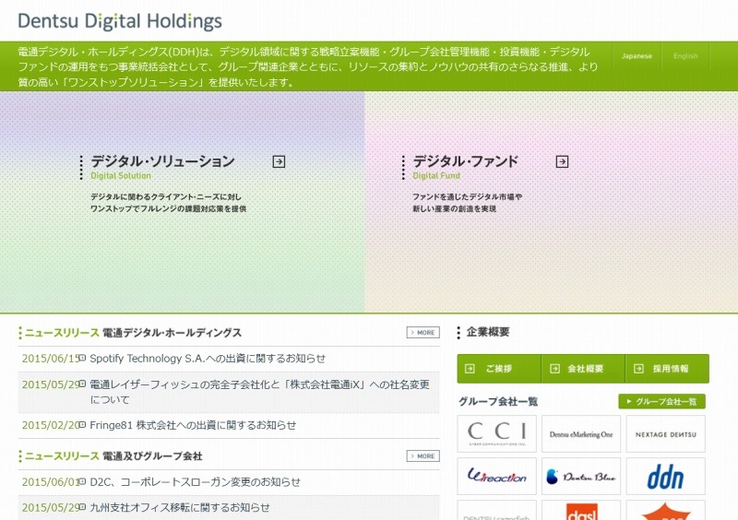The height and width of the screenshot is (520, 738).
Task: Open the Fringe81 株式会社 investment news
Action: point(193,425)
